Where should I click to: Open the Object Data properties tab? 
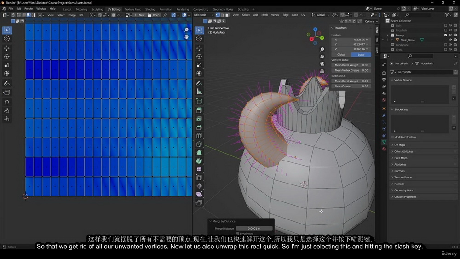[384, 142]
